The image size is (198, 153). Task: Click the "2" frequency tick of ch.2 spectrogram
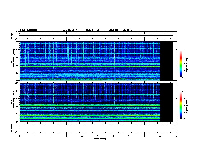[17, 114]
